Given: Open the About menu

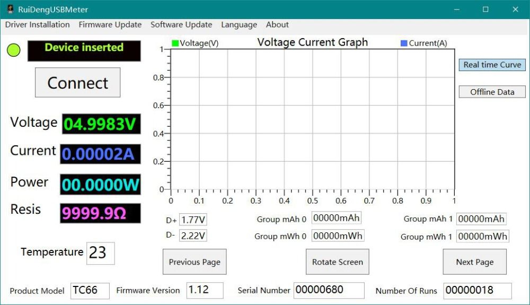Looking at the screenshot, I should pos(277,24).
